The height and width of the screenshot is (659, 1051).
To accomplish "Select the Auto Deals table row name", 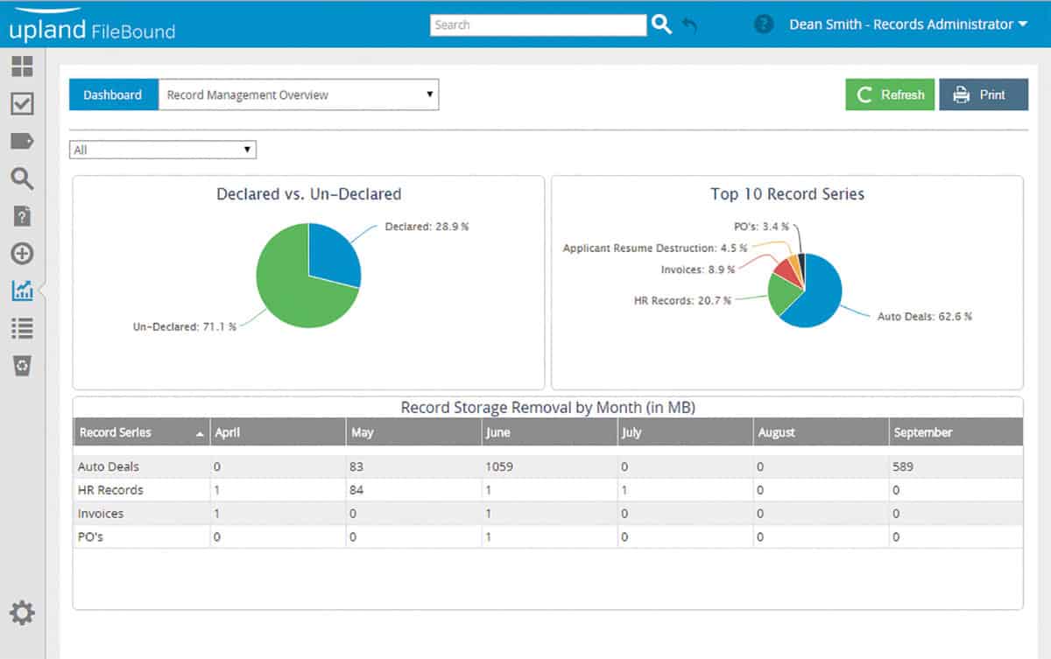I will point(109,466).
